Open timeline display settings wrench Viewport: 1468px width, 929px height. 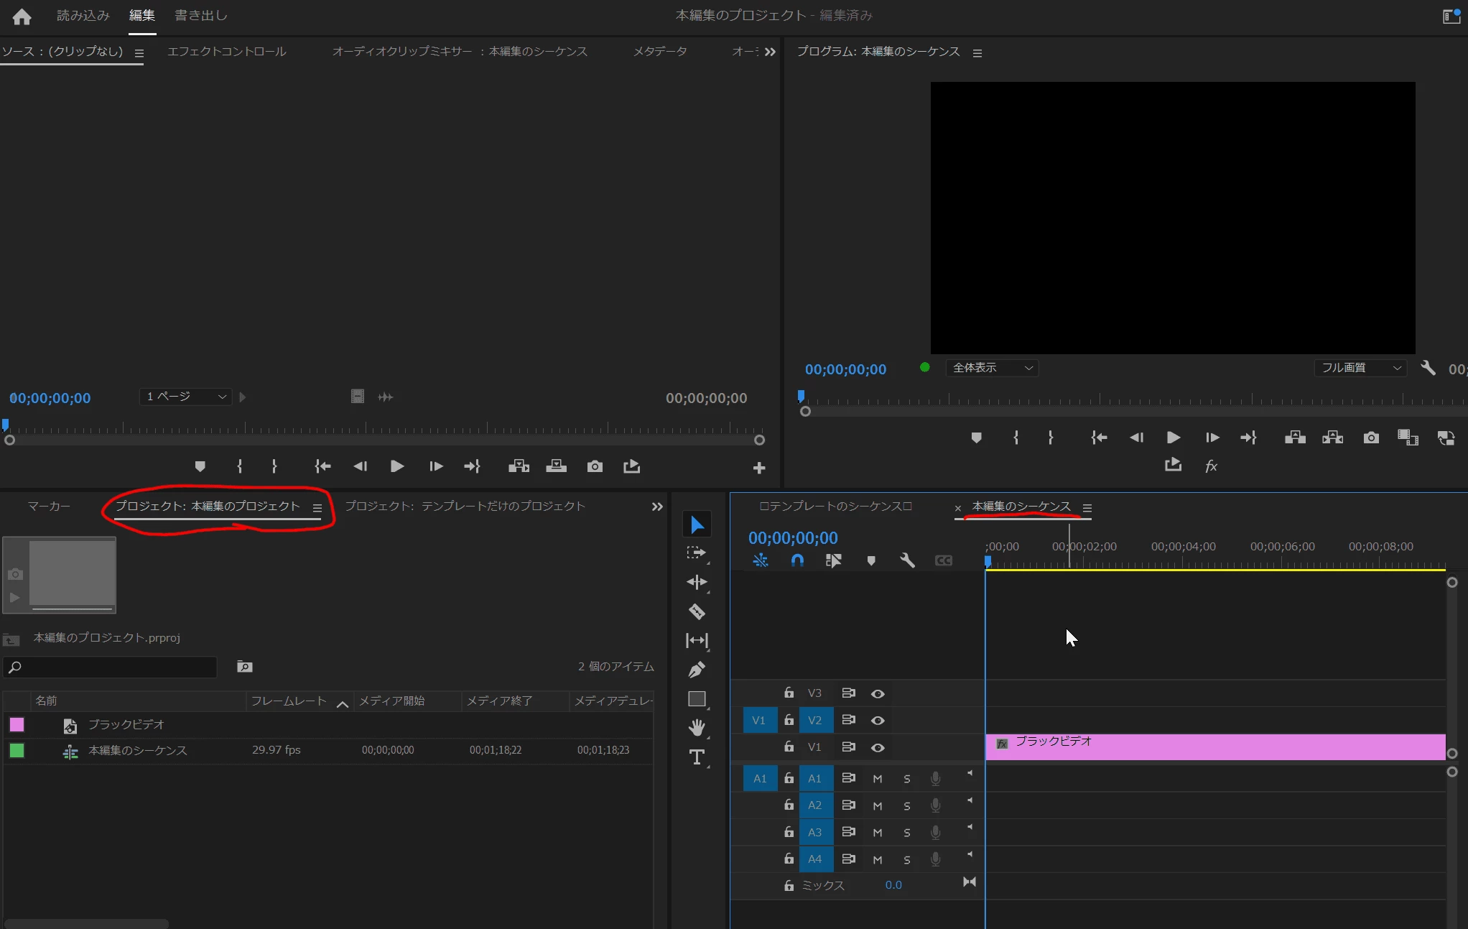pos(907,560)
